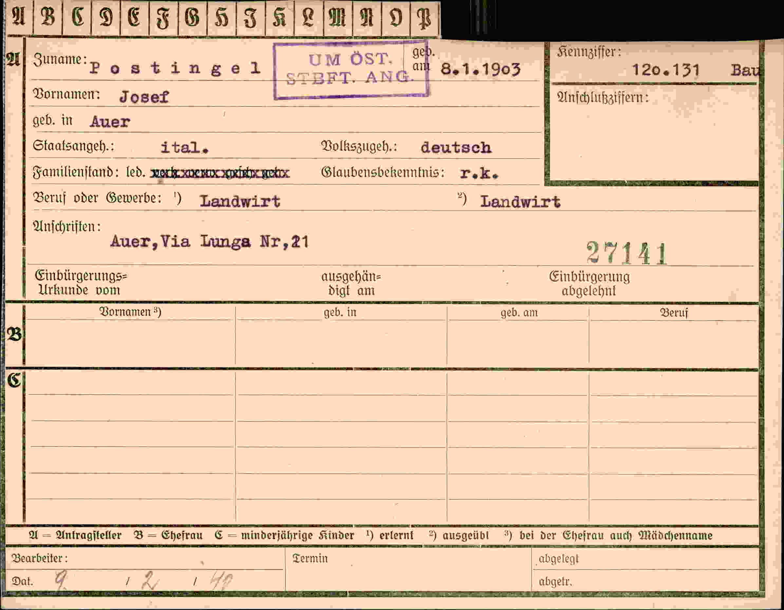The height and width of the screenshot is (610, 784).
Task: Click the footnote '1) erlernt'
Action: [x=390, y=535]
